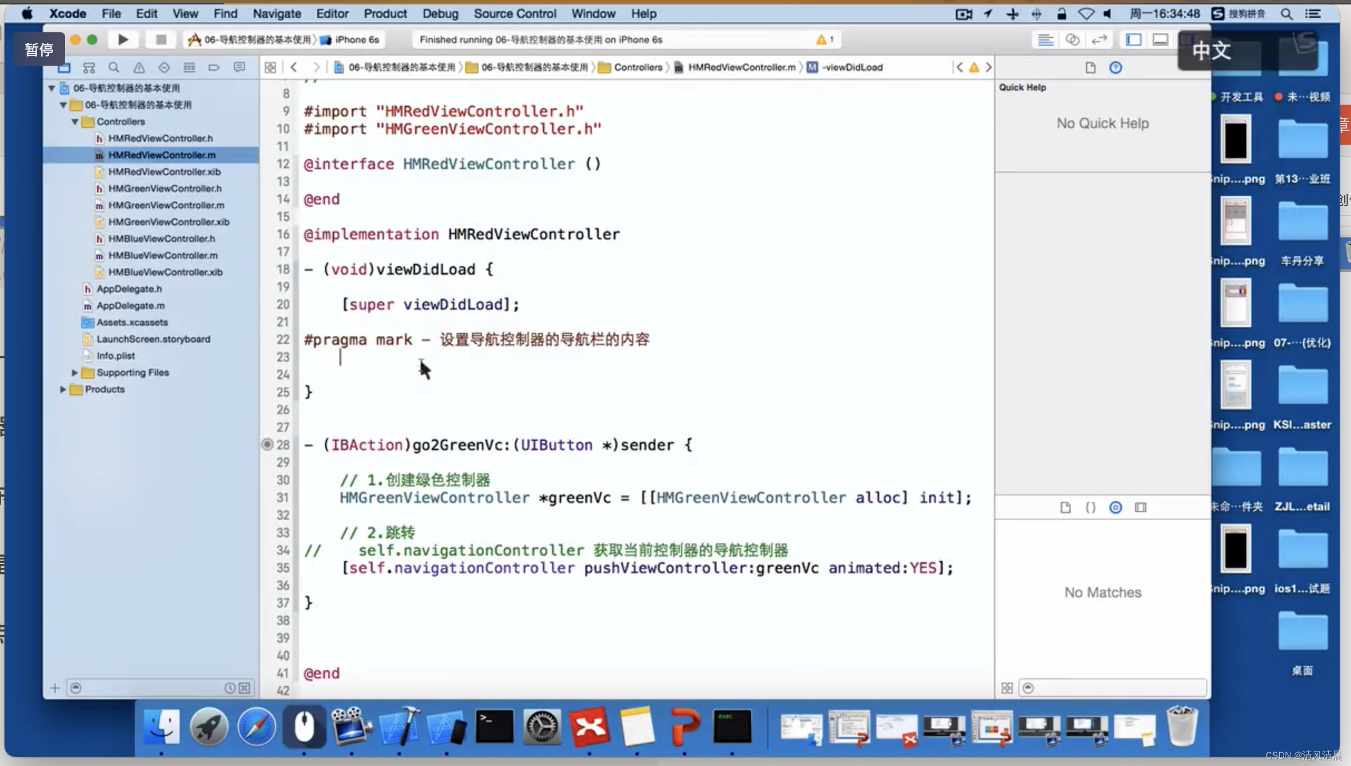Select the Project navigator folder icon

[x=64, y=67]
